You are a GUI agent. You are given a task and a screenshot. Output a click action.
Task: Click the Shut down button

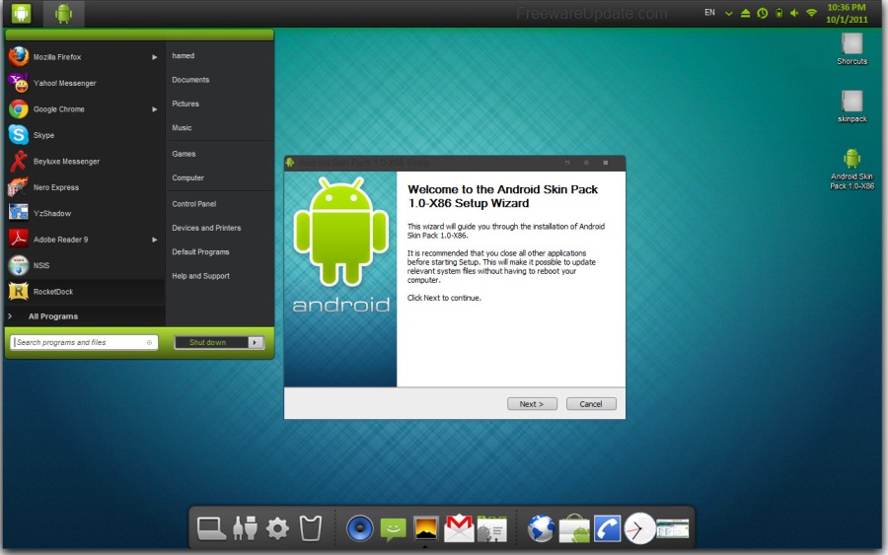click(x=211, y=342)
